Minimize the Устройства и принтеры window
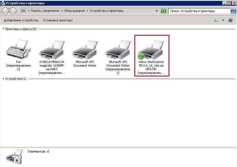Viewport: 237px width, 167px height. click(x=225, y=3)
